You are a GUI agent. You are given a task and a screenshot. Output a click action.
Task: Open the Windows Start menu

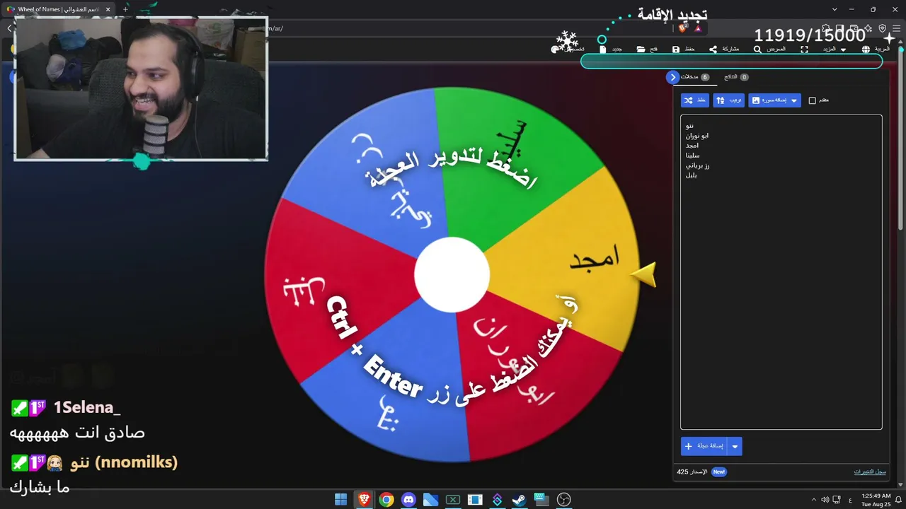(x=340, y=500)
